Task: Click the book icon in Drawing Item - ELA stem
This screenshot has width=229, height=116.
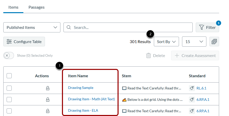Action: point(124,111)
